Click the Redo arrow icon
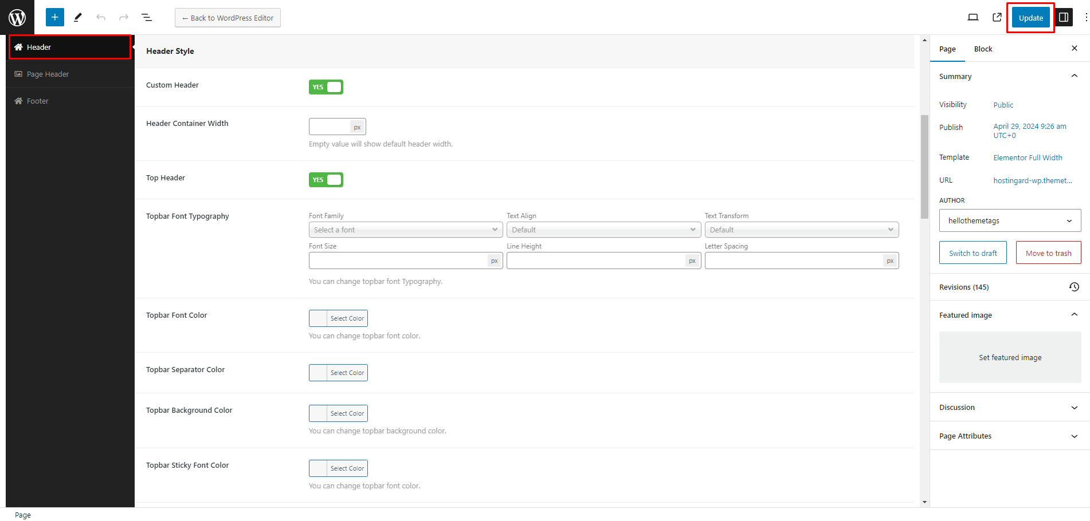 (x=124, y=17)
